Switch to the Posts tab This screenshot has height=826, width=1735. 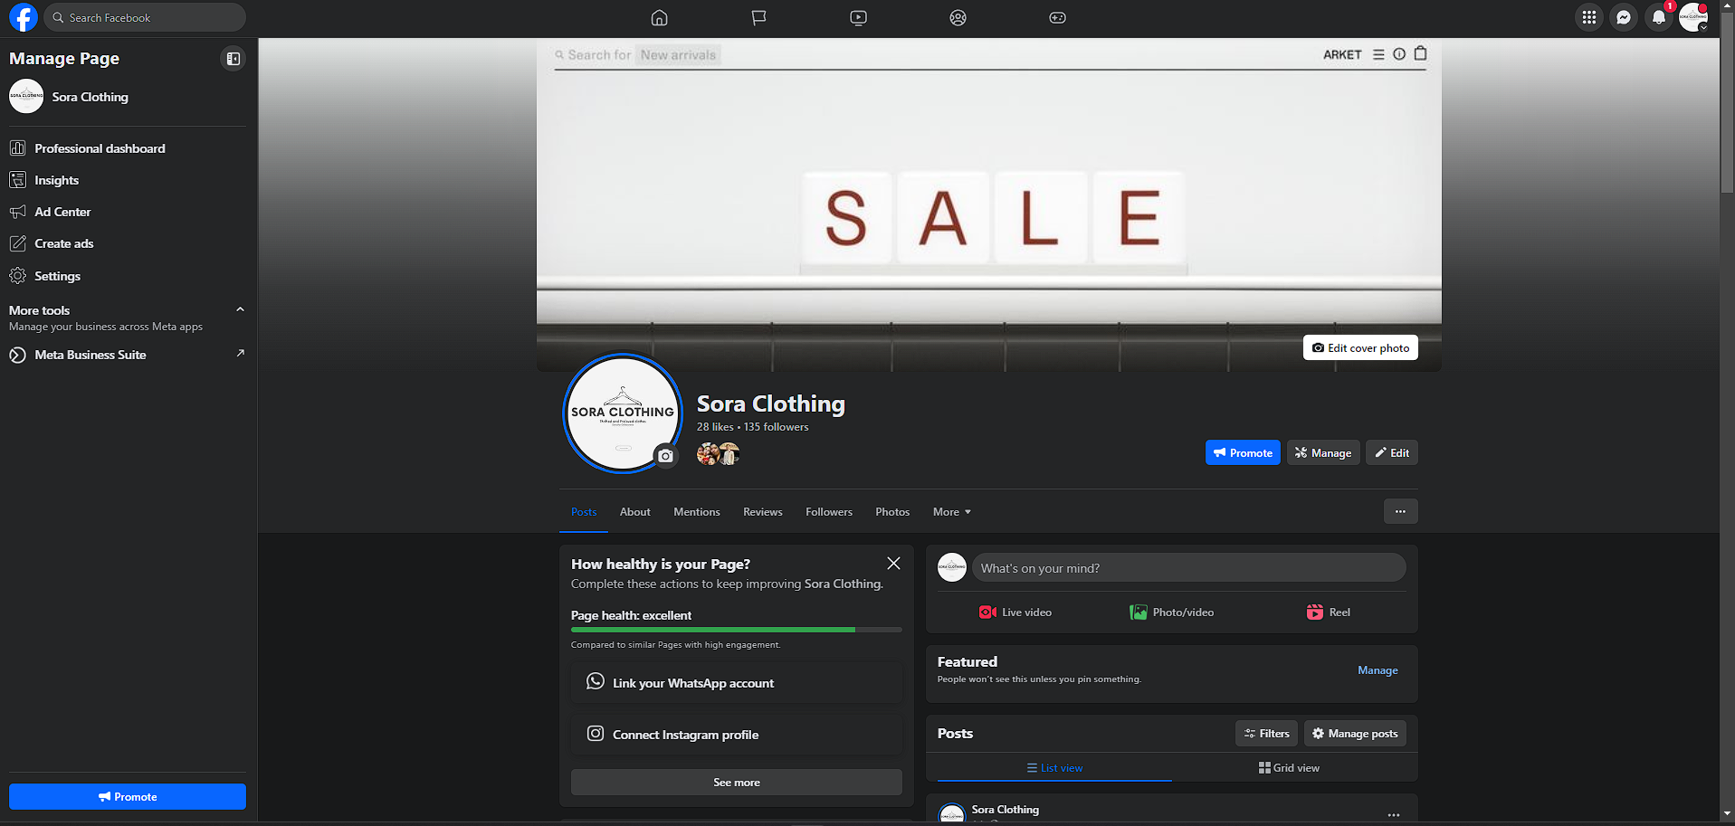584,512
